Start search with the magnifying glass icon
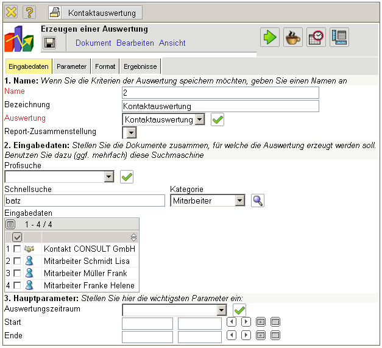382x348 pixels. [x=258, y=201]
